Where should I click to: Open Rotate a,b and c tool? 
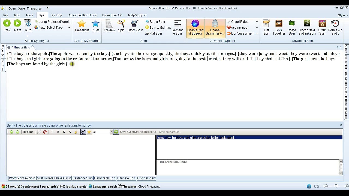(x=335, y=27)
